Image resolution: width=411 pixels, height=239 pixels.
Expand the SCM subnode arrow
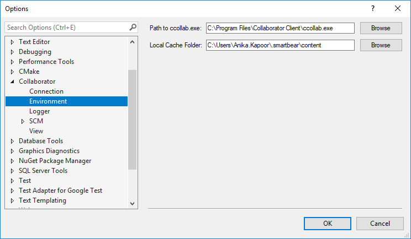[23, 121]
